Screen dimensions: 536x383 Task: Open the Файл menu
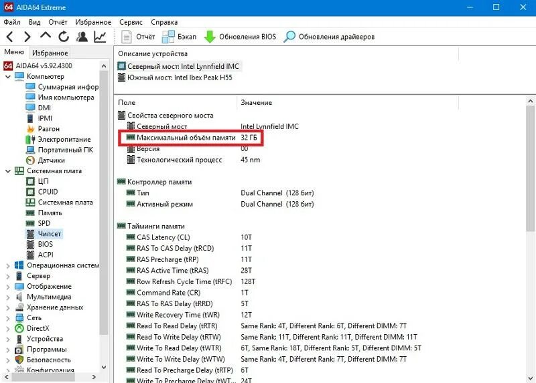click(x=12, y=22)
